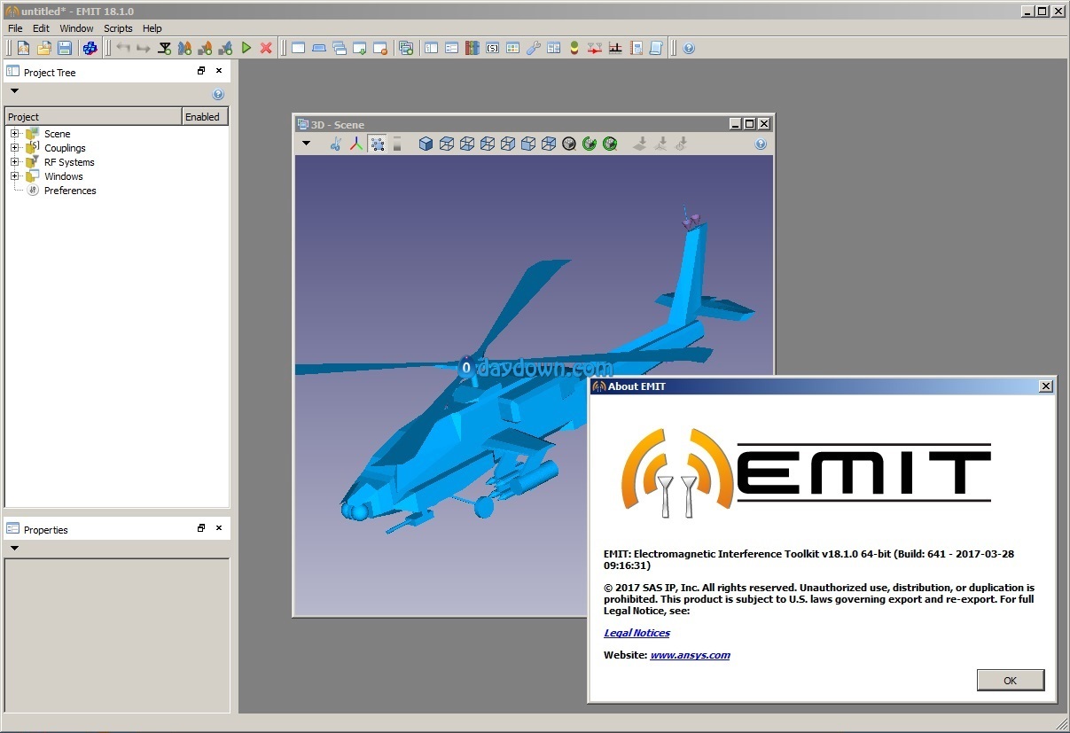Viewport: 1070px width, 733px height.
Task: Select Windows in the Project Tree
Action: click(x=64, y=176)
